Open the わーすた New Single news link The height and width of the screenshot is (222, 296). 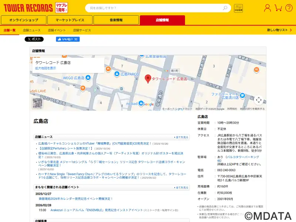pos(112,176)
